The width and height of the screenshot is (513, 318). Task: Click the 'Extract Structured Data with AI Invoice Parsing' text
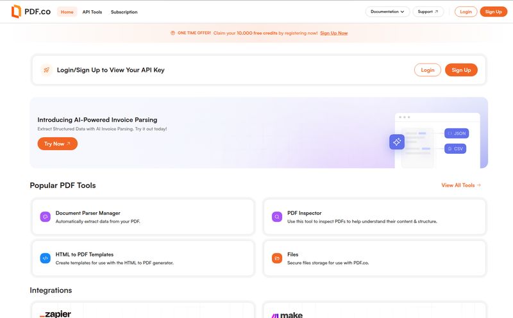coord(102,129)
